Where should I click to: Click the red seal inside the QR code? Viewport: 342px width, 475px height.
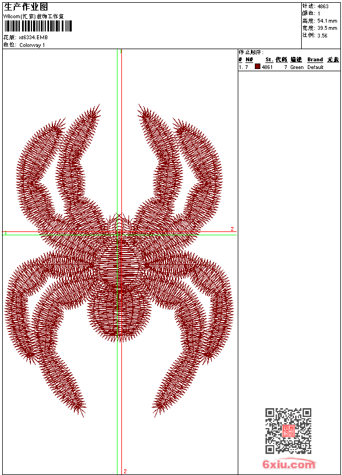tap(288, 431)
